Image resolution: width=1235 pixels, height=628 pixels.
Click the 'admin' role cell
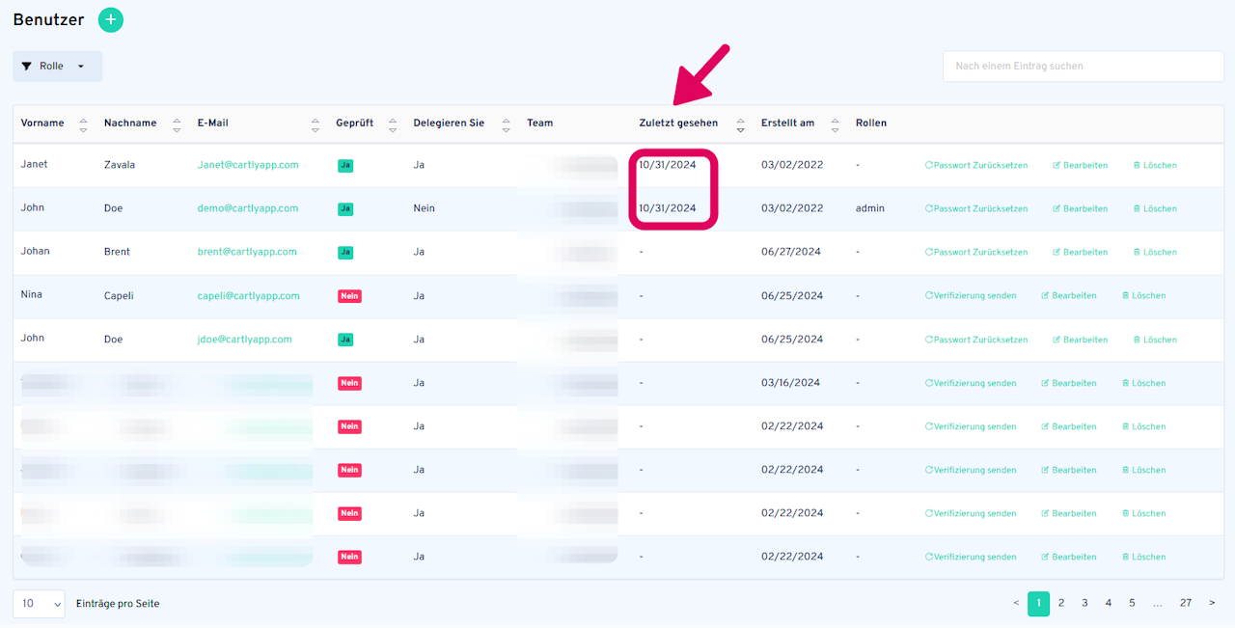(x=870, y=208)
